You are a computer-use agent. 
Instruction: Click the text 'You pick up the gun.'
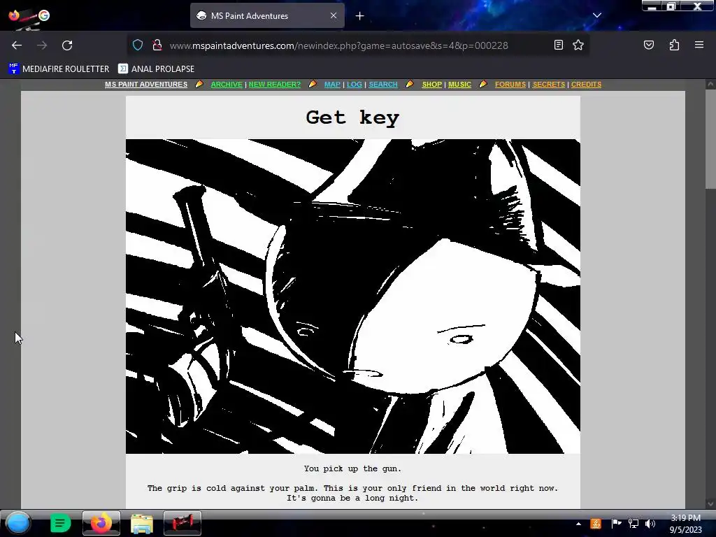point(352,468)
